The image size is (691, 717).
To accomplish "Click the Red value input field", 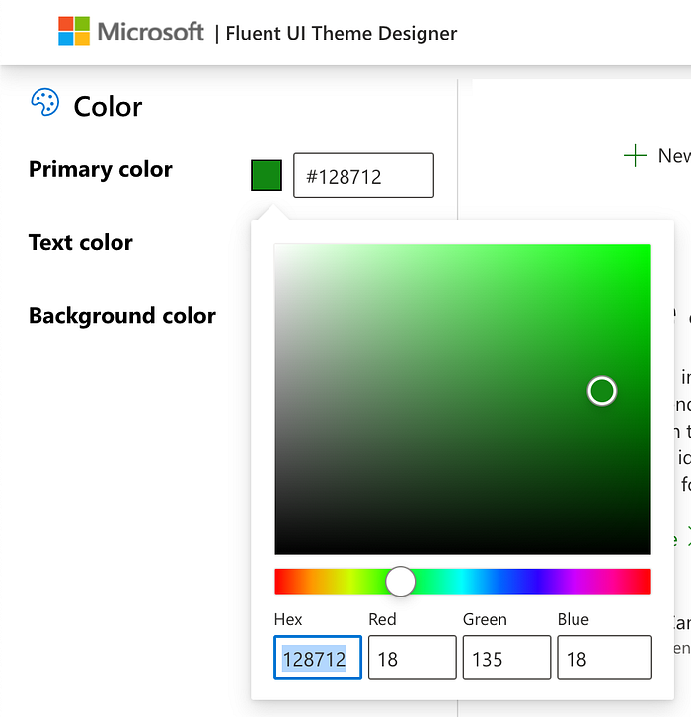I will click(x=413, y=658).
